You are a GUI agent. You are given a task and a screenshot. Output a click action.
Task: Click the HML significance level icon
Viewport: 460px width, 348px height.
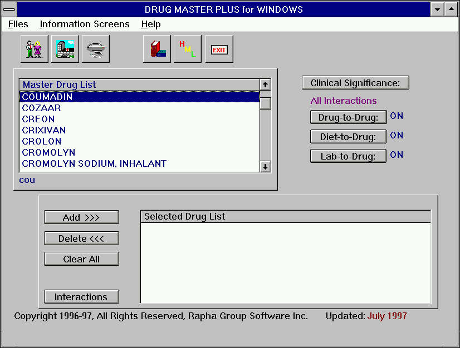188,49
